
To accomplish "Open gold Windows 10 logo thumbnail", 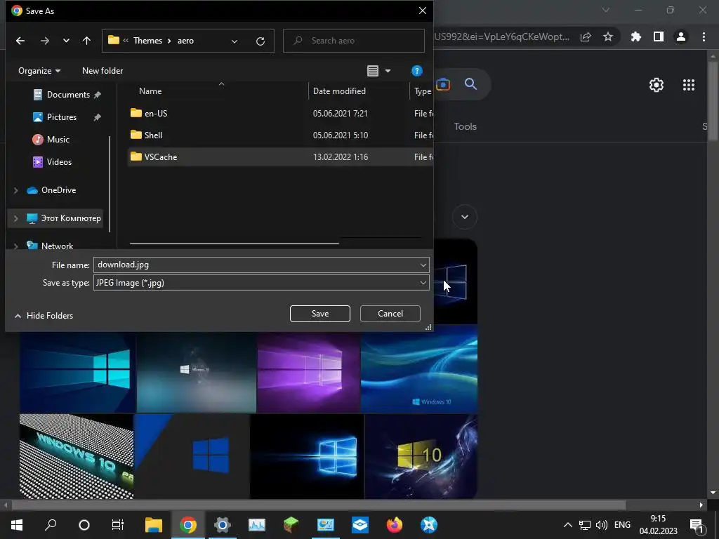I will coord(421,456).
